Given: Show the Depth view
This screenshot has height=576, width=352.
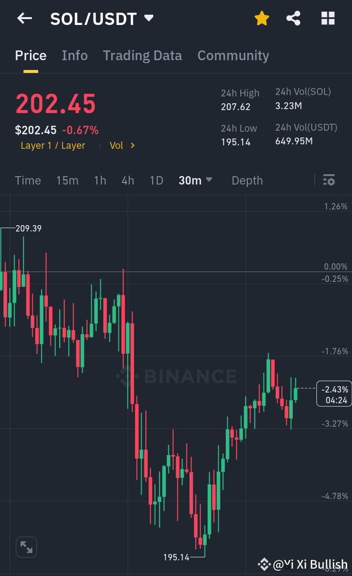Looking at the screenshot, I should (247, 180).
